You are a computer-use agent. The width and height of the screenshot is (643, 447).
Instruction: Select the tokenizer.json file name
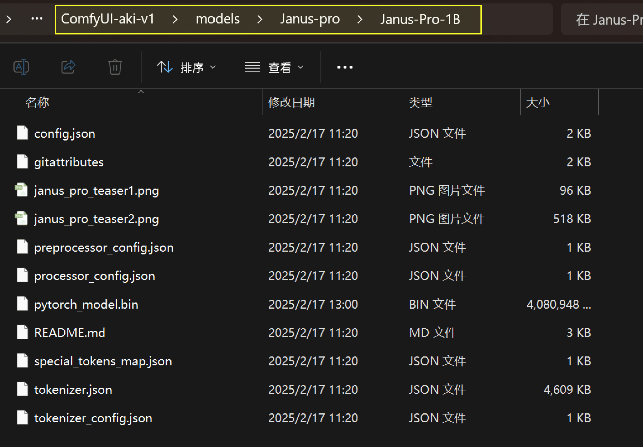(x=73, y=390)
